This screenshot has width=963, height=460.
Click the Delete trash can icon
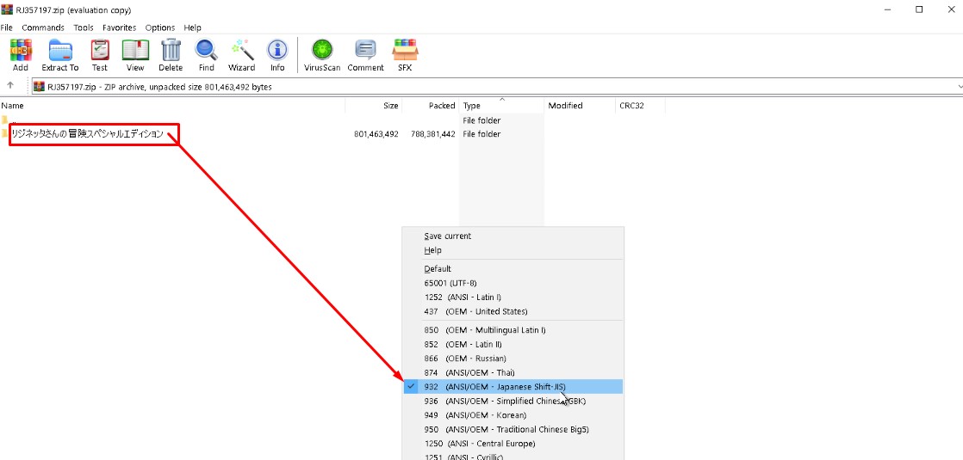[171, 55]
